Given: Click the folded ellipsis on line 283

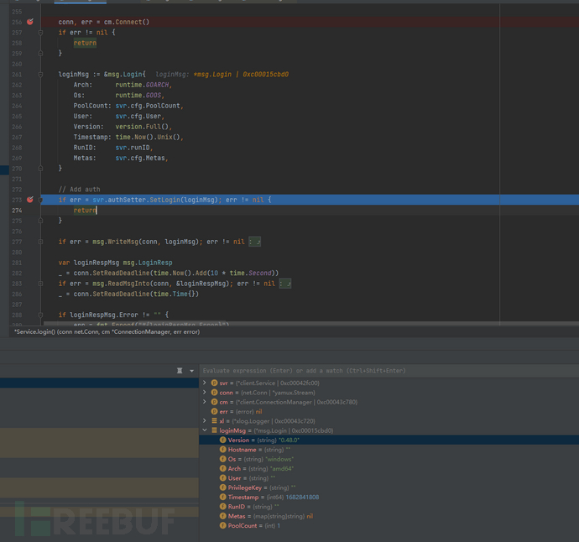Looking at the screenshot, I should (286, 284).
